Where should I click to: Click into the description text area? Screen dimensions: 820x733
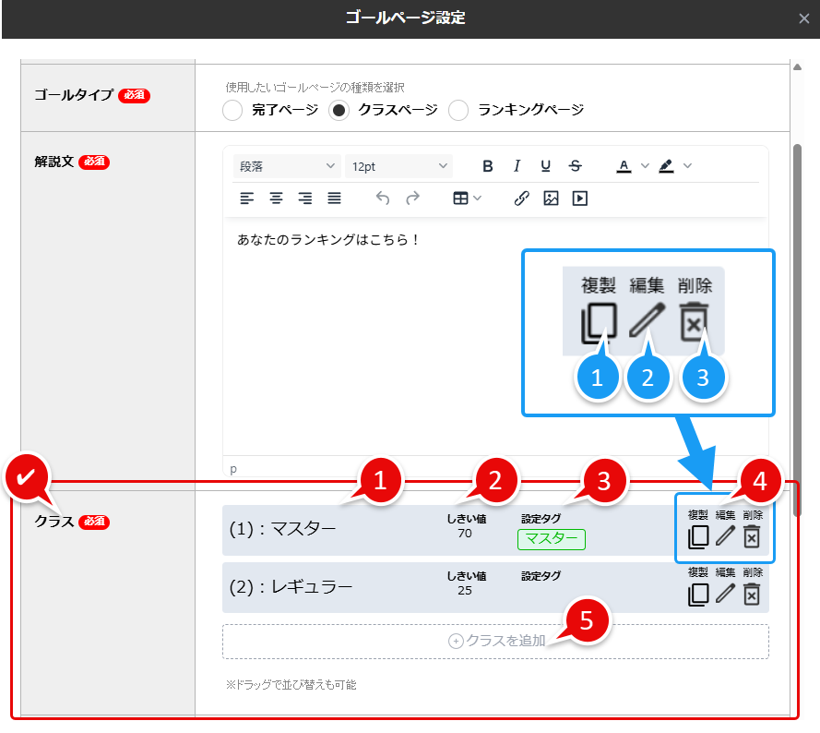pyautogui.click(x=495, y=342)
